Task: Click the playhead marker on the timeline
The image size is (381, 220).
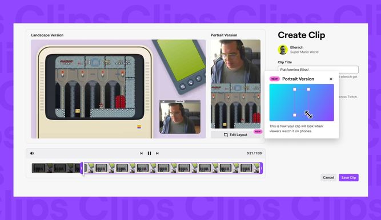Action: (x=84, y=169)
